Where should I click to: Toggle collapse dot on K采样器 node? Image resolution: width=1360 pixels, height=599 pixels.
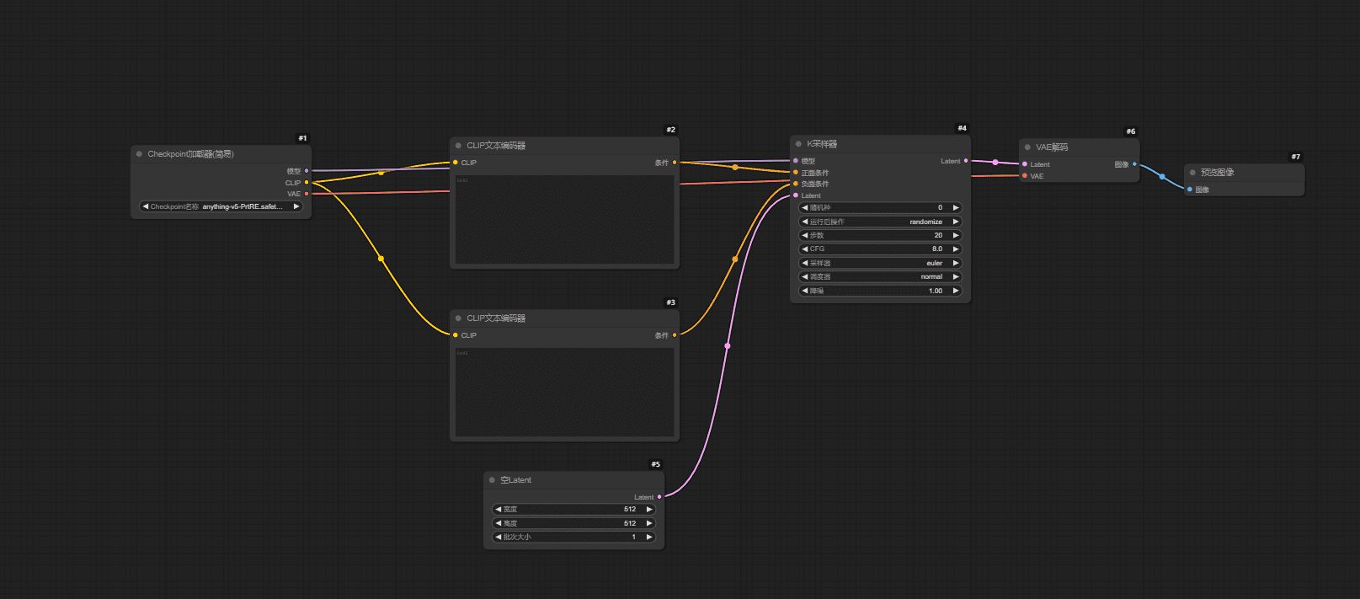pos(798,144)
